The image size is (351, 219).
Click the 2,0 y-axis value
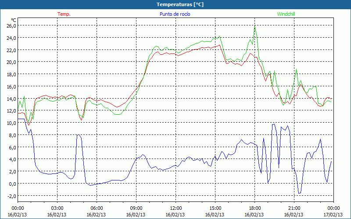[x=12, y=172]
